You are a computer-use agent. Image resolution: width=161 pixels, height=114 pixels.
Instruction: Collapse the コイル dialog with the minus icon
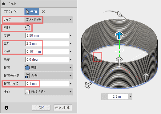(4, 4)
